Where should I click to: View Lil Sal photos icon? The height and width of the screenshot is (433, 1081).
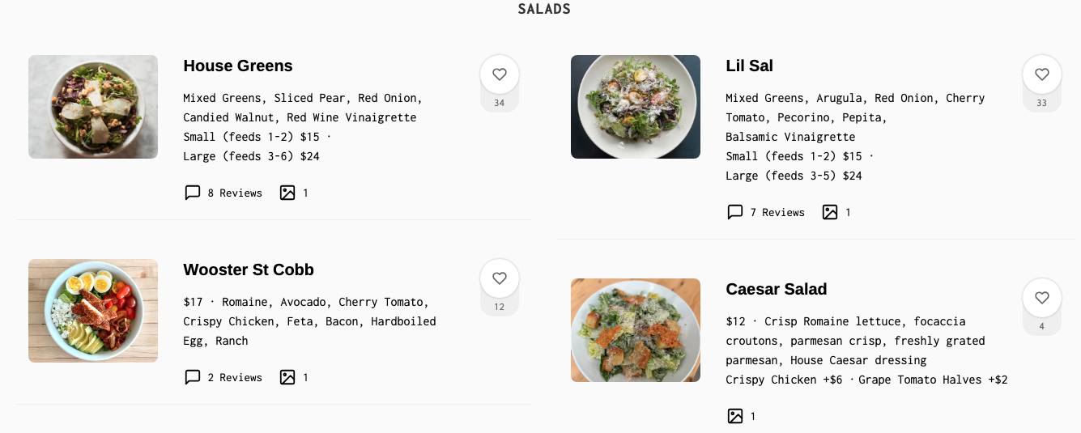point(830,212)
